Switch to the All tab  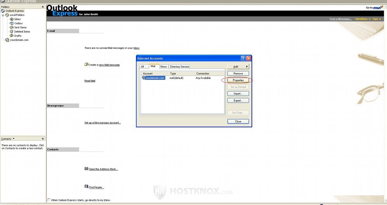tap(143, 66)
